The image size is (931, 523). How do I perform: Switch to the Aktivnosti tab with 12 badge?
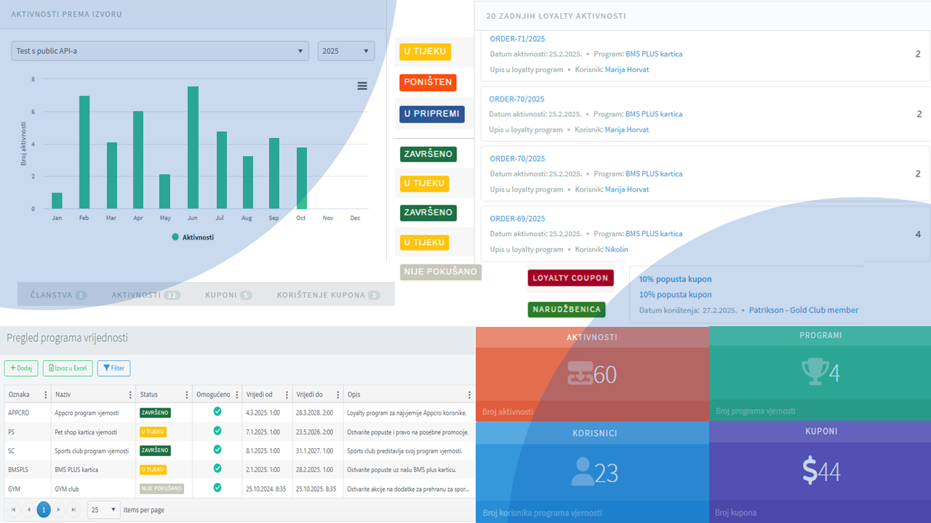click(145, 295)
